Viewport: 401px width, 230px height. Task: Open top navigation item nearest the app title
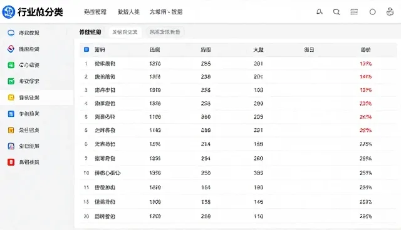point(95,12)
